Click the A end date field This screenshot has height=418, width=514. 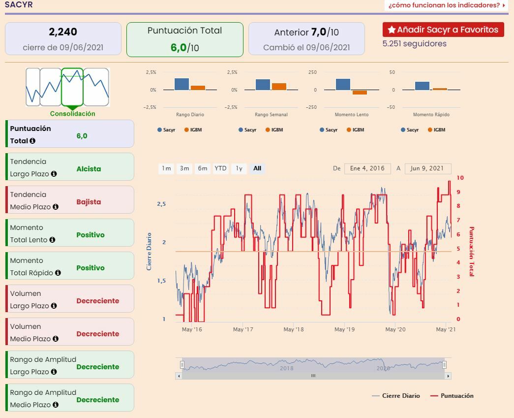tap(428, 169)
